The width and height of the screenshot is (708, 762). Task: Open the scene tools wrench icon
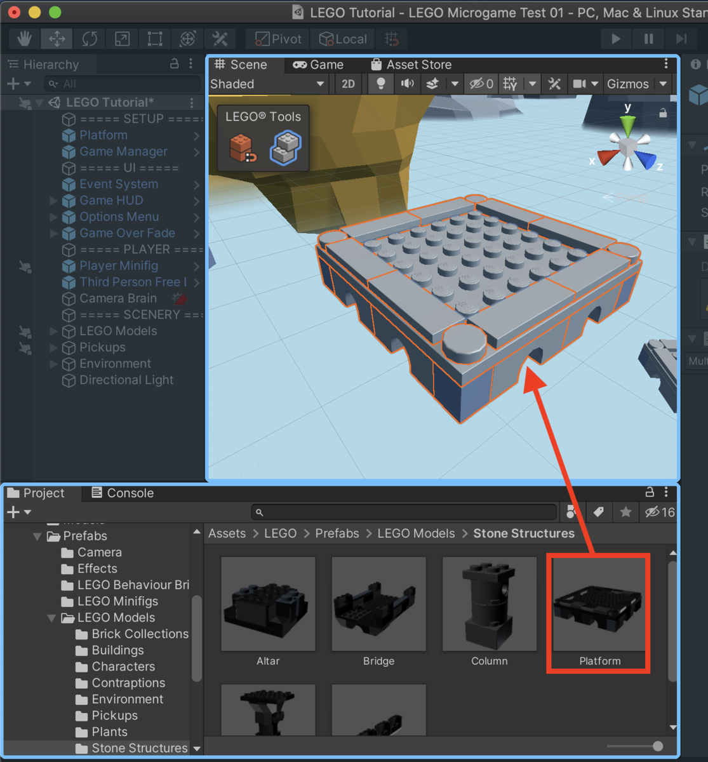[x=554, y=84]
